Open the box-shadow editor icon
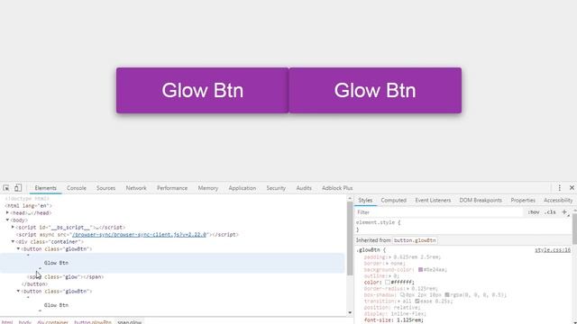Image resolution: width=577 pixels, height=324 pixels. (x=402, y=294)
